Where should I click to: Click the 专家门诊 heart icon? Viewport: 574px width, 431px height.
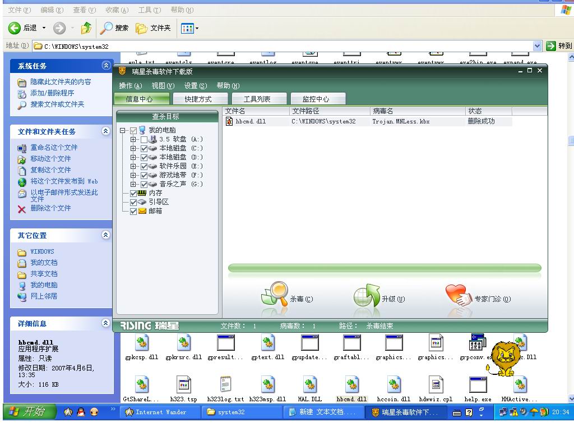pos(459,295)
